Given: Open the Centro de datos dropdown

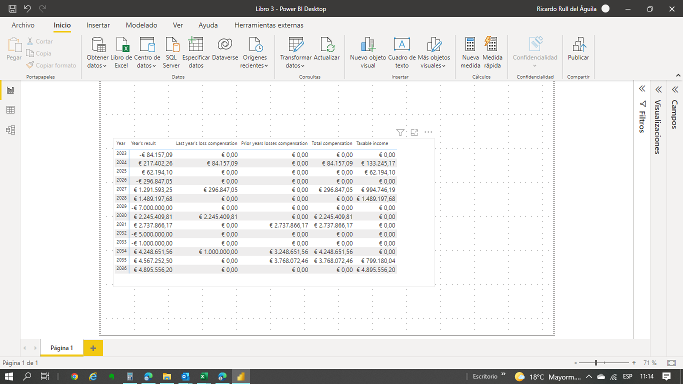Looking at the screenshot, I should click(147, 52).
